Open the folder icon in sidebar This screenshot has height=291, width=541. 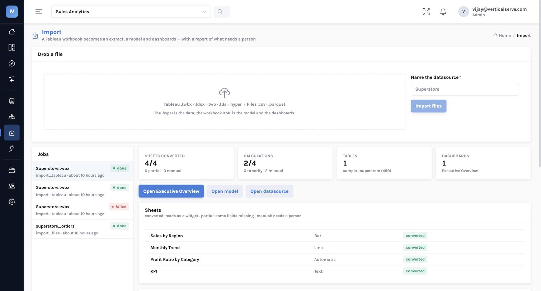pyautogui.click(x=12, y=170)
